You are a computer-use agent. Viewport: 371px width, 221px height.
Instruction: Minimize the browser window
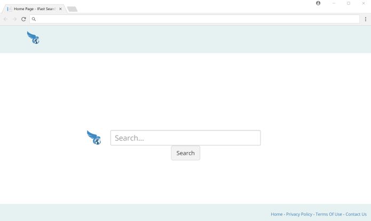coord(334,3)
